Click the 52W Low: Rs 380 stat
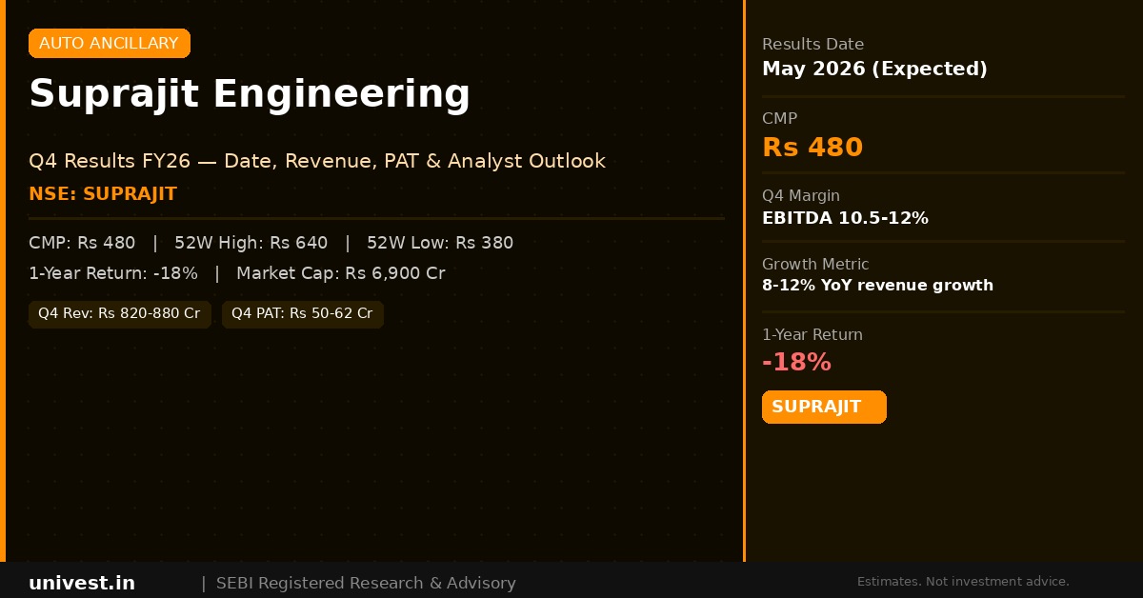This screenshot has width=1143, height=598. (x=440, y=243)
